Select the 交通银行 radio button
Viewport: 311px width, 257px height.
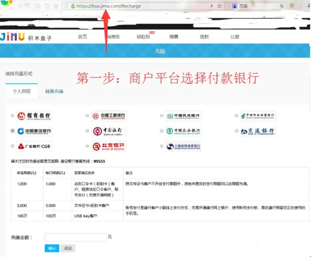[236, 131]
